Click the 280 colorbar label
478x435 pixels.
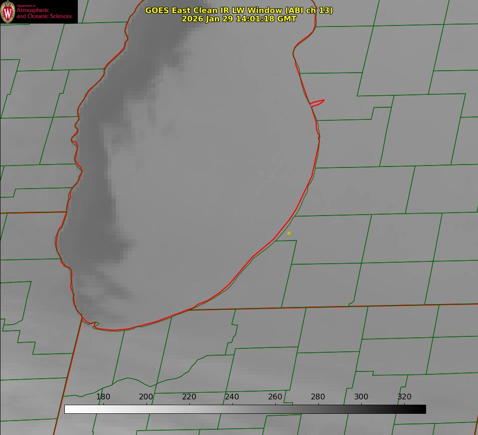(x=318, y=397)
